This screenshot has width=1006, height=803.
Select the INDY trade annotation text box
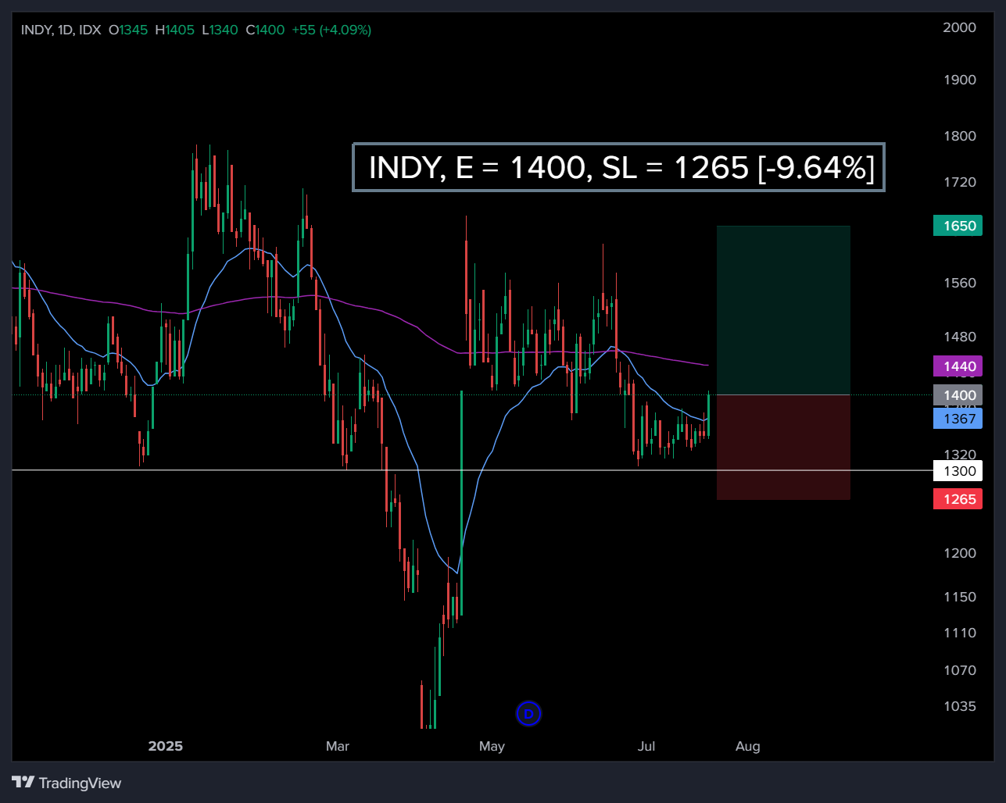[x=618, y=167]
